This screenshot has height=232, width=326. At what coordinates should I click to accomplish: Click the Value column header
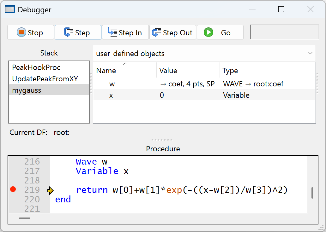point(168,71)
